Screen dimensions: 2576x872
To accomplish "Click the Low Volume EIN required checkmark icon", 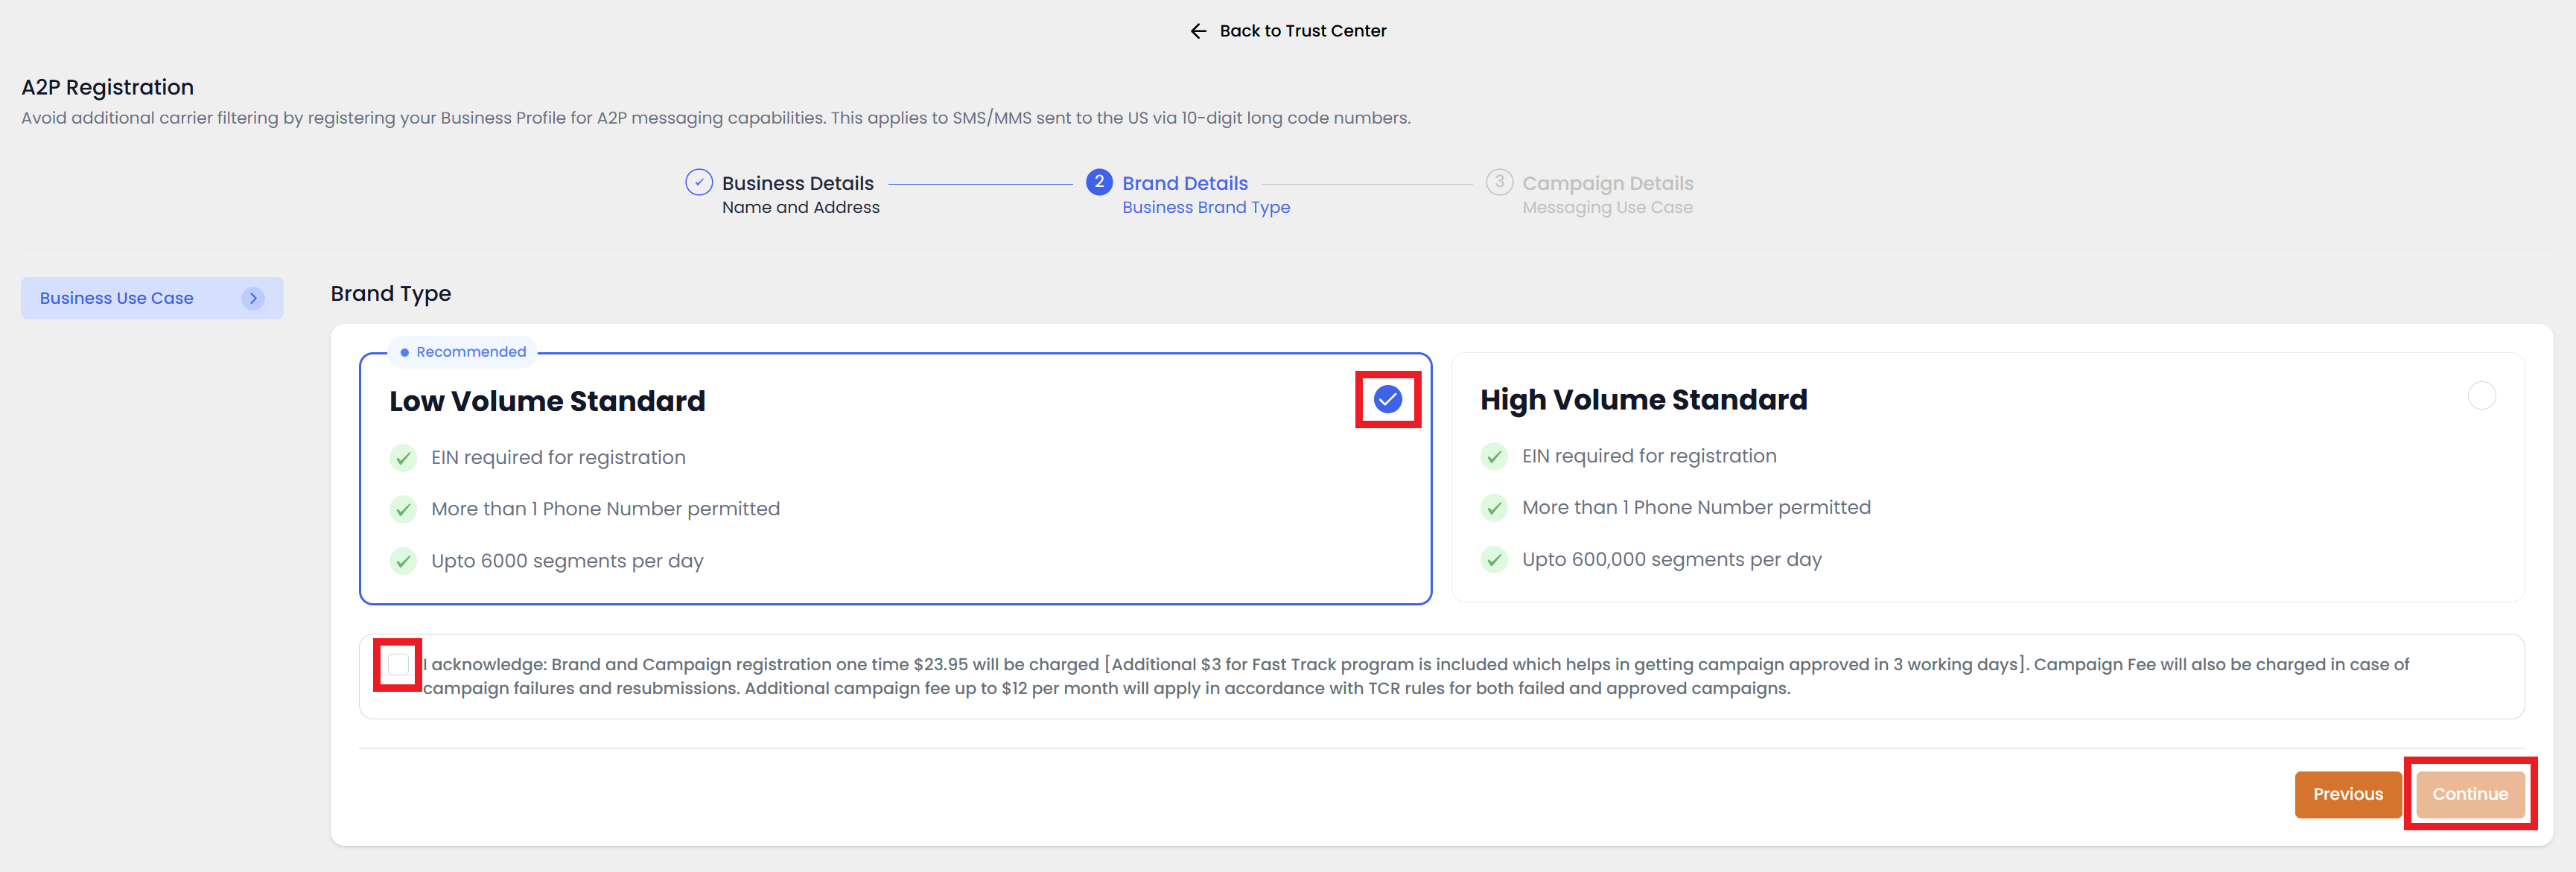I will [x=403, y=458].
